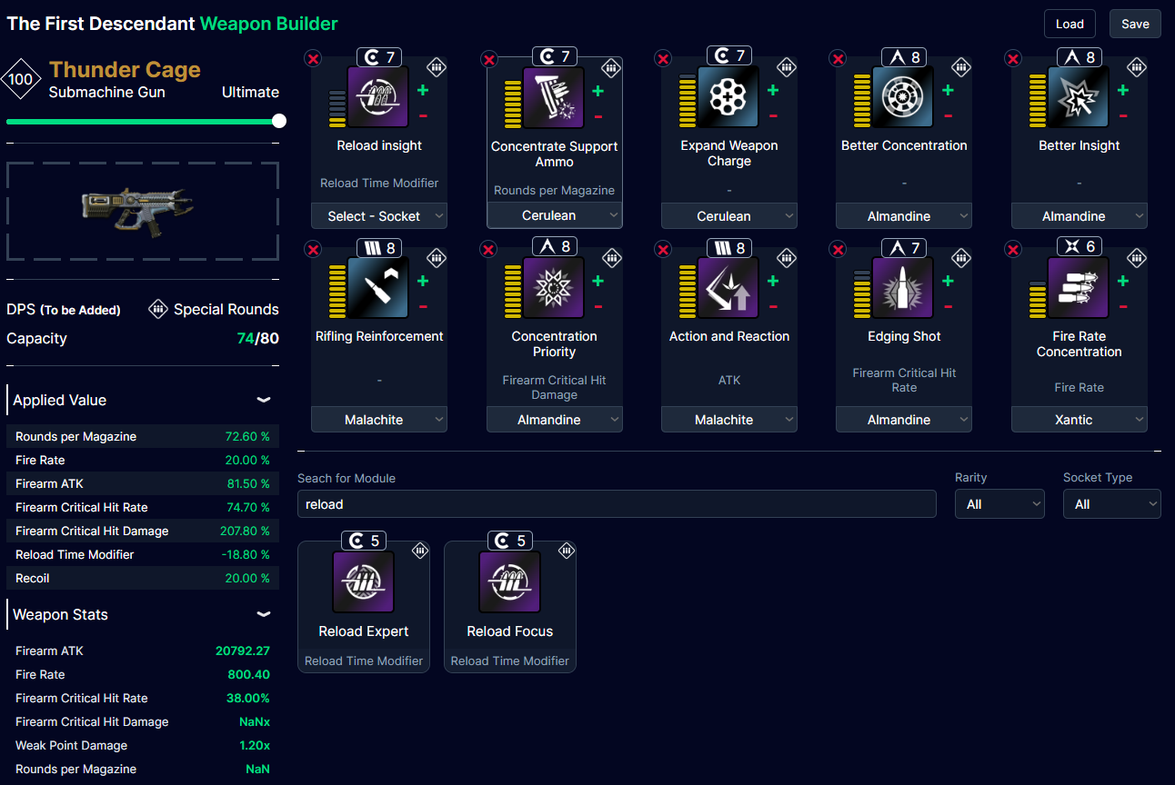
Task: Click the Rounds per Magazine 72.60 % value
Action: [247, 437]
